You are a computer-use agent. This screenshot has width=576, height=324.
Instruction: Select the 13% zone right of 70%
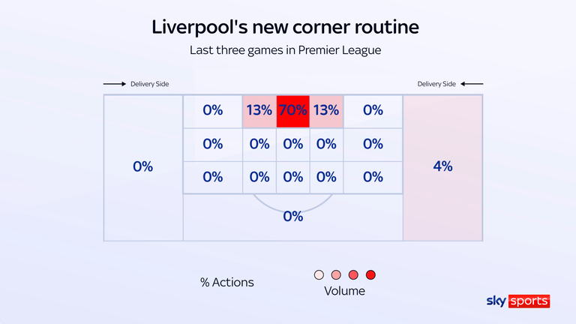[326, 111]
